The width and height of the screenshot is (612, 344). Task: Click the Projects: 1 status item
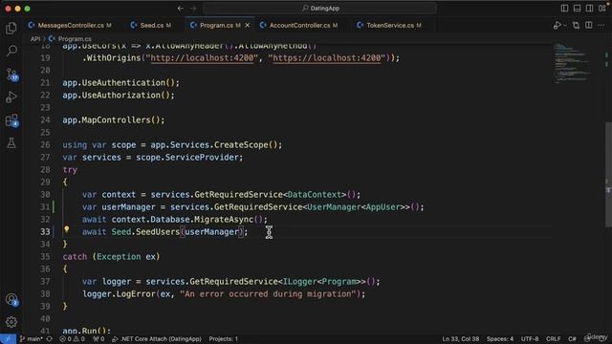coord(223,339)
